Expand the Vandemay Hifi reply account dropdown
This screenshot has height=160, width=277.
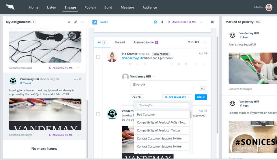[154, 76]
